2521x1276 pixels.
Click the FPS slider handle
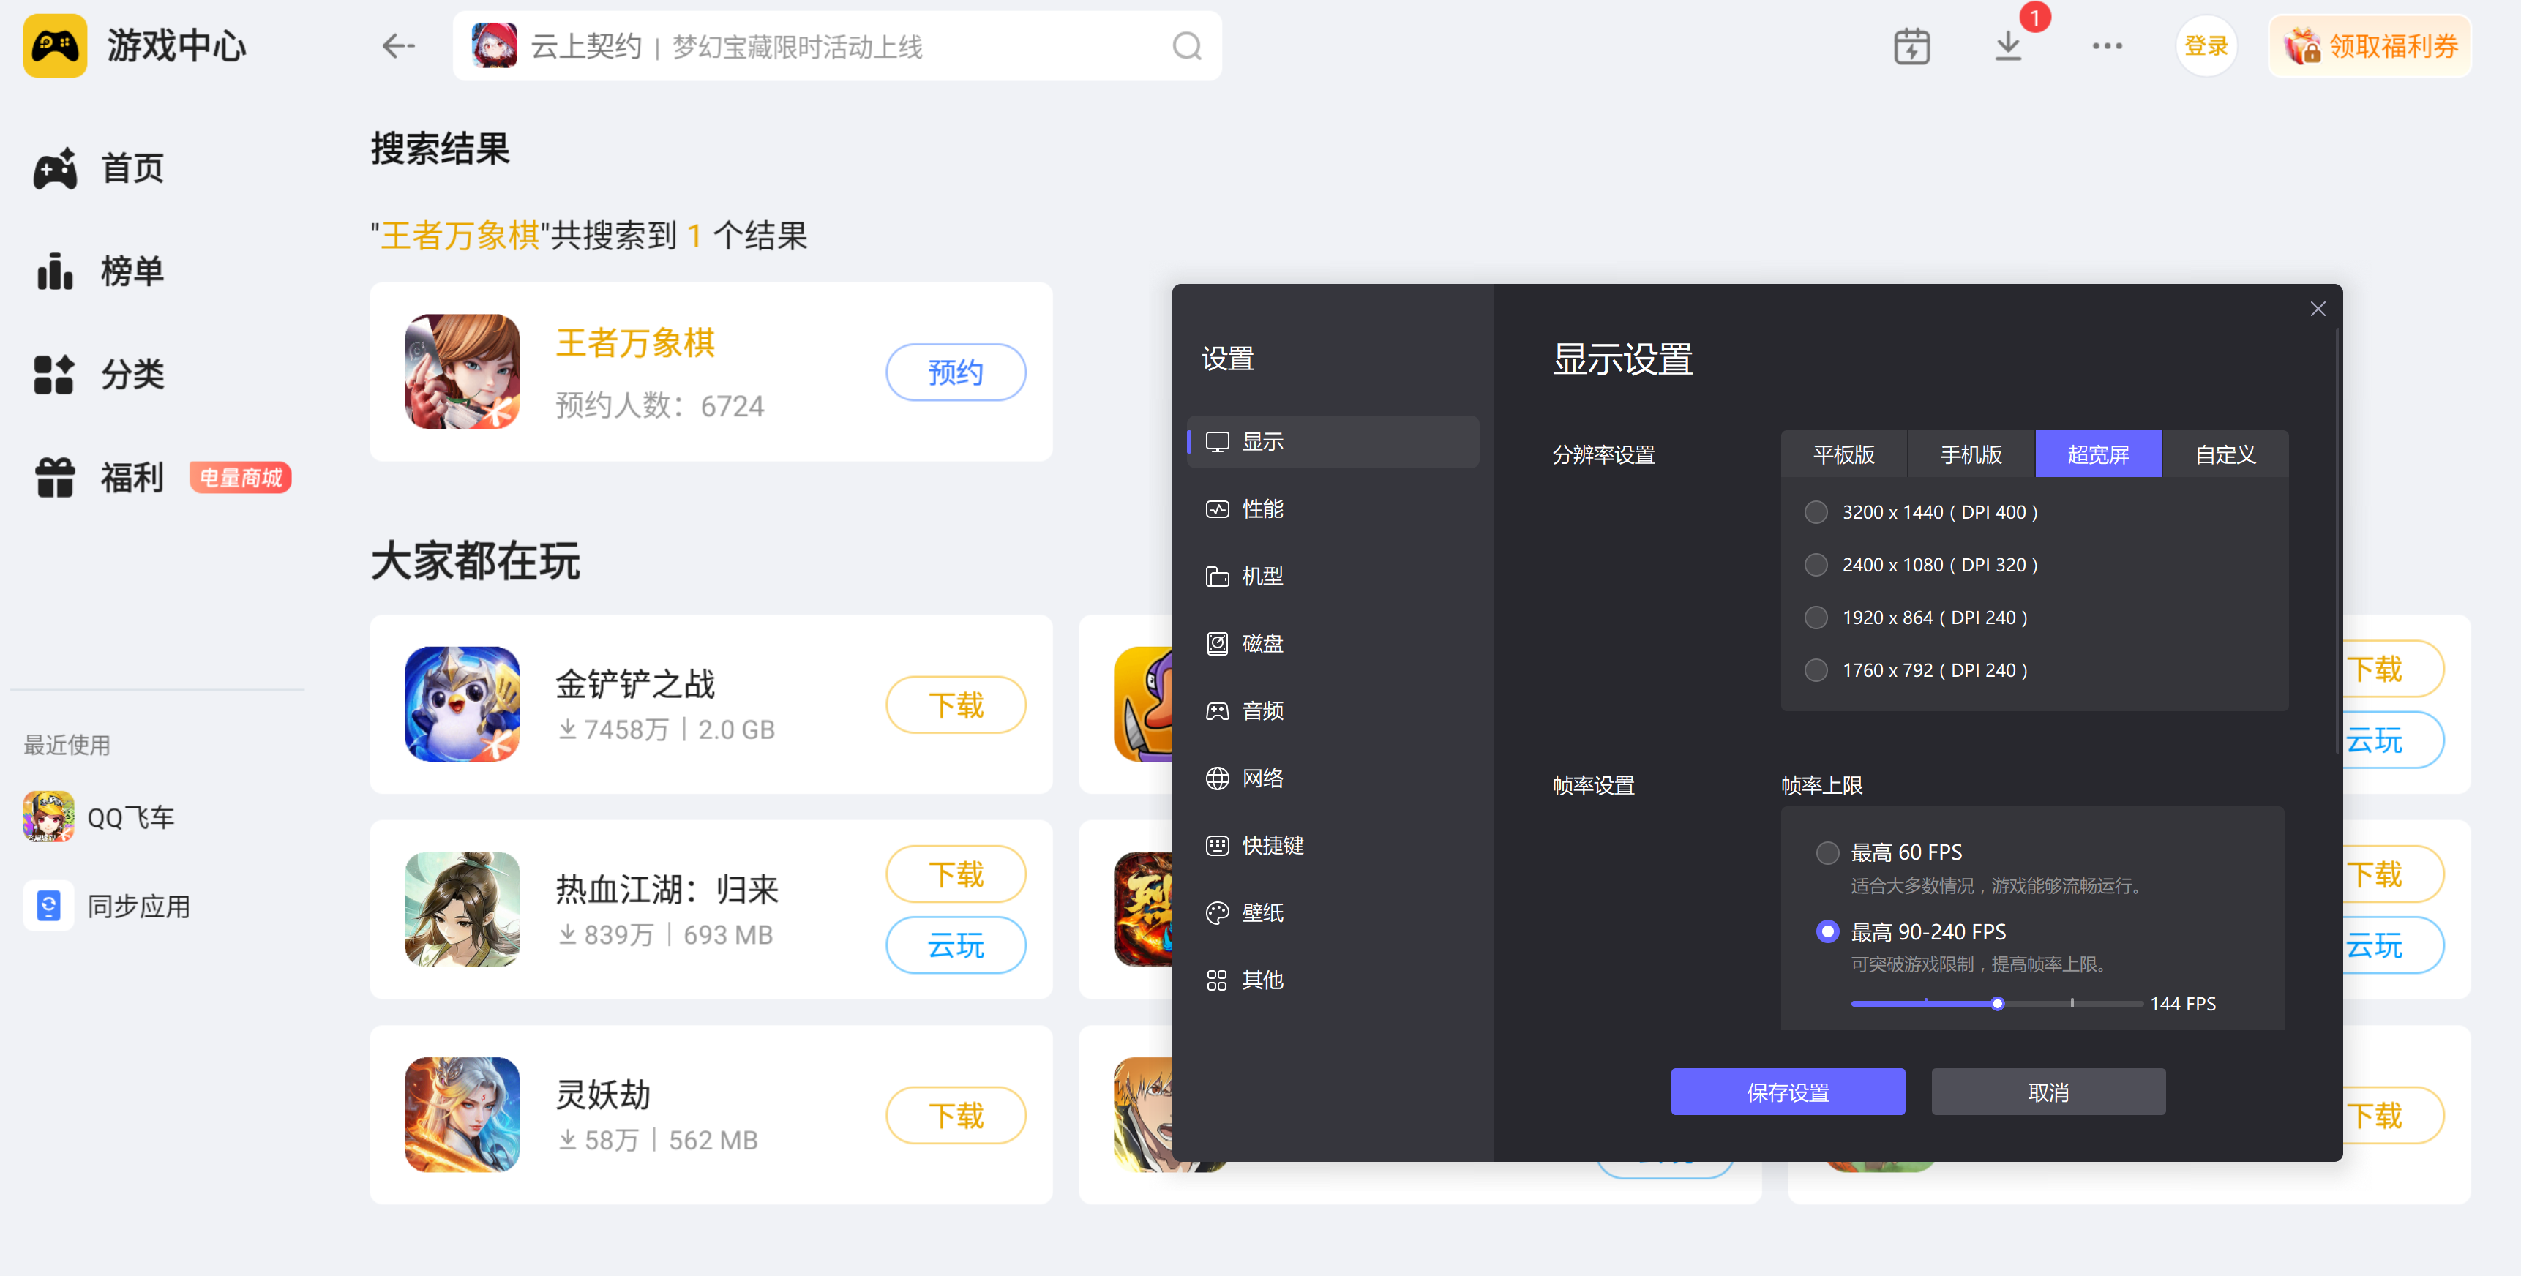pos(1996,1004)
